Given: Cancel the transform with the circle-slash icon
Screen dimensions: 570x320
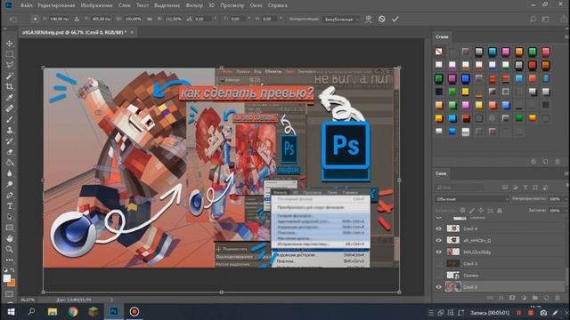Looking at the screenshot, I should (x=382, y=19).
